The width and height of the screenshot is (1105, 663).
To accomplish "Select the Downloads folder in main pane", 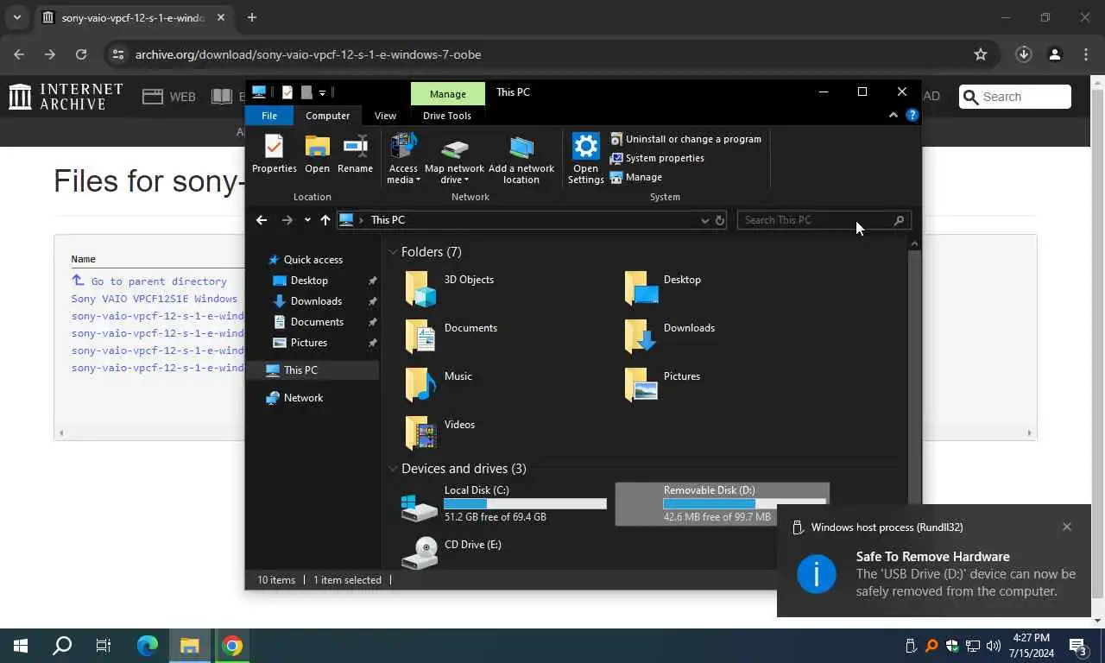I will [x=670, y=336].
